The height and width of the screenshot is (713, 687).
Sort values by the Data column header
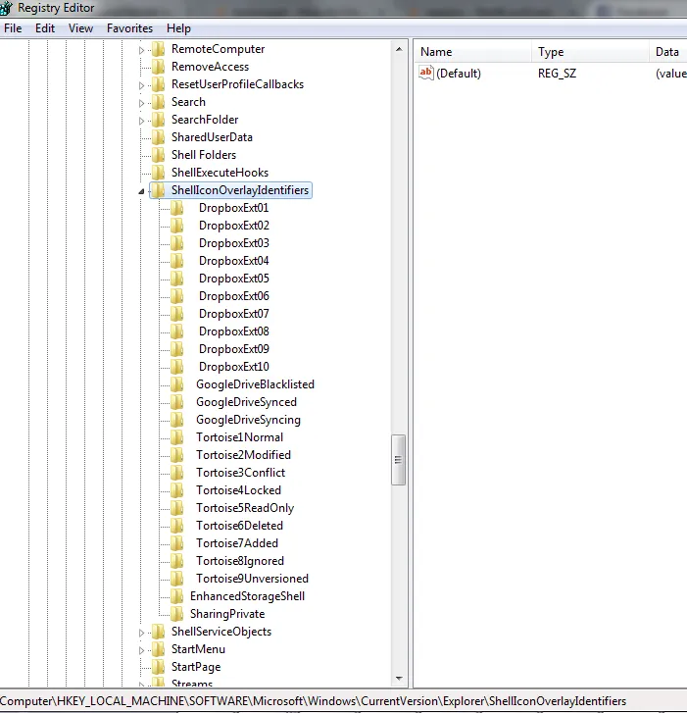pyautogui.click(x=668, y=51)
